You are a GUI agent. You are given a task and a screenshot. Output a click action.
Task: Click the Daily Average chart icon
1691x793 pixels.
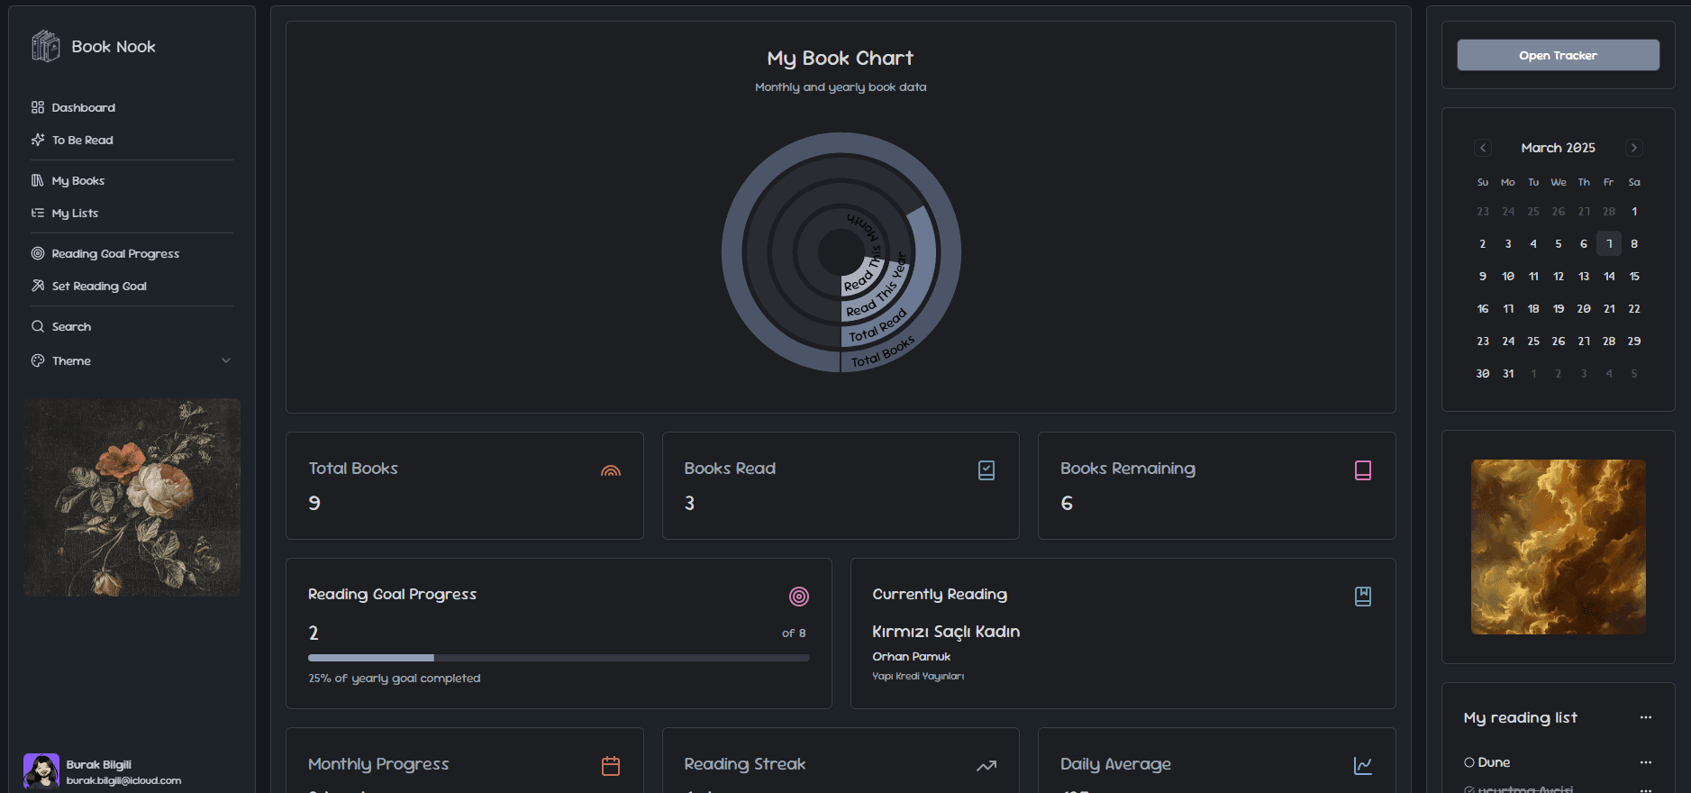coord(1362,765)
